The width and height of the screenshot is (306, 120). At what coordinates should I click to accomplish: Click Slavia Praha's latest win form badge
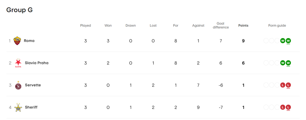coord(288,63)
